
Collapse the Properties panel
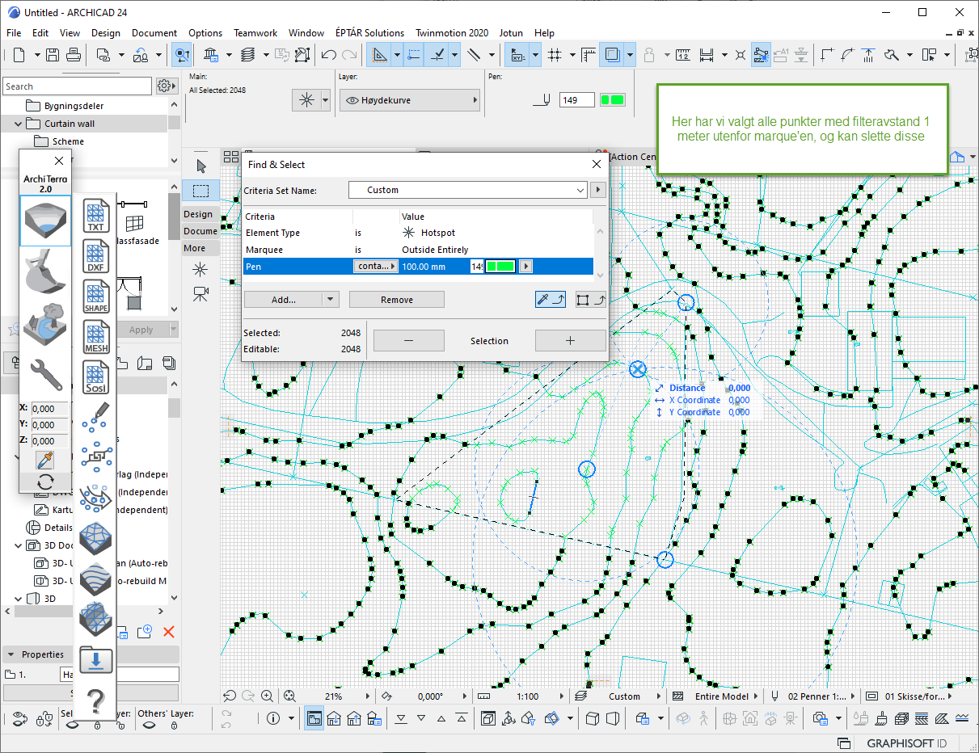coord(11,654)
